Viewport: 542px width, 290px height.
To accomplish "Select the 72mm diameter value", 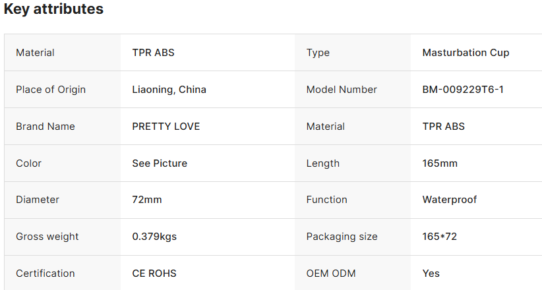I will (147, 200).
